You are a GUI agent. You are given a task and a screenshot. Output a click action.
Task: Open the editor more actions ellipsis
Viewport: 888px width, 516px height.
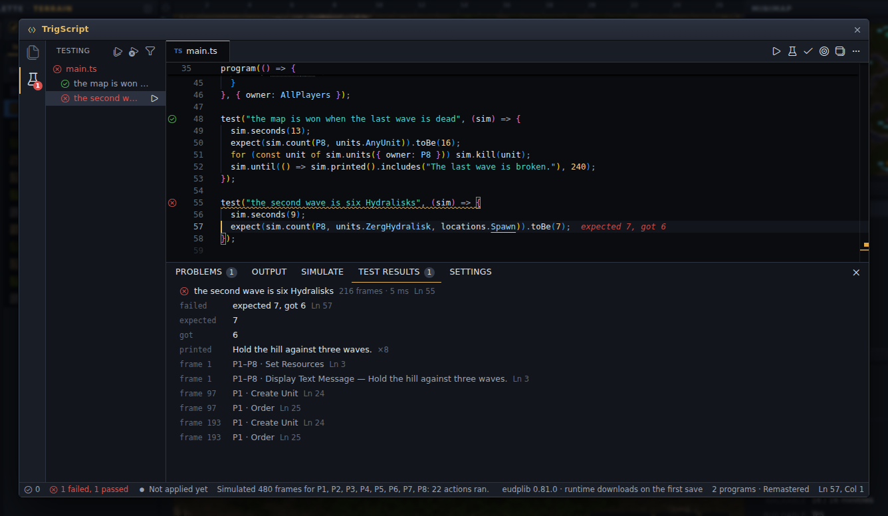click(x=856, y=51)
